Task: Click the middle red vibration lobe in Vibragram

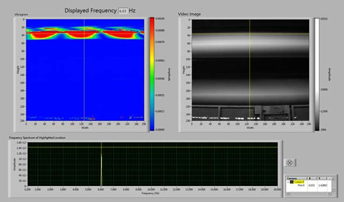Action: (82, 35)
